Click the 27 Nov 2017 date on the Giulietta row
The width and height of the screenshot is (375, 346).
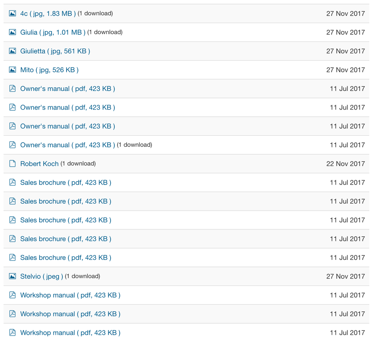pos(345,51)
